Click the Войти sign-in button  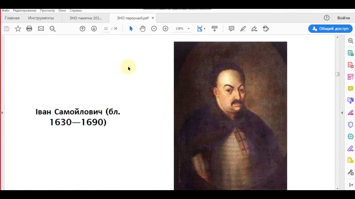coord(343,18)
